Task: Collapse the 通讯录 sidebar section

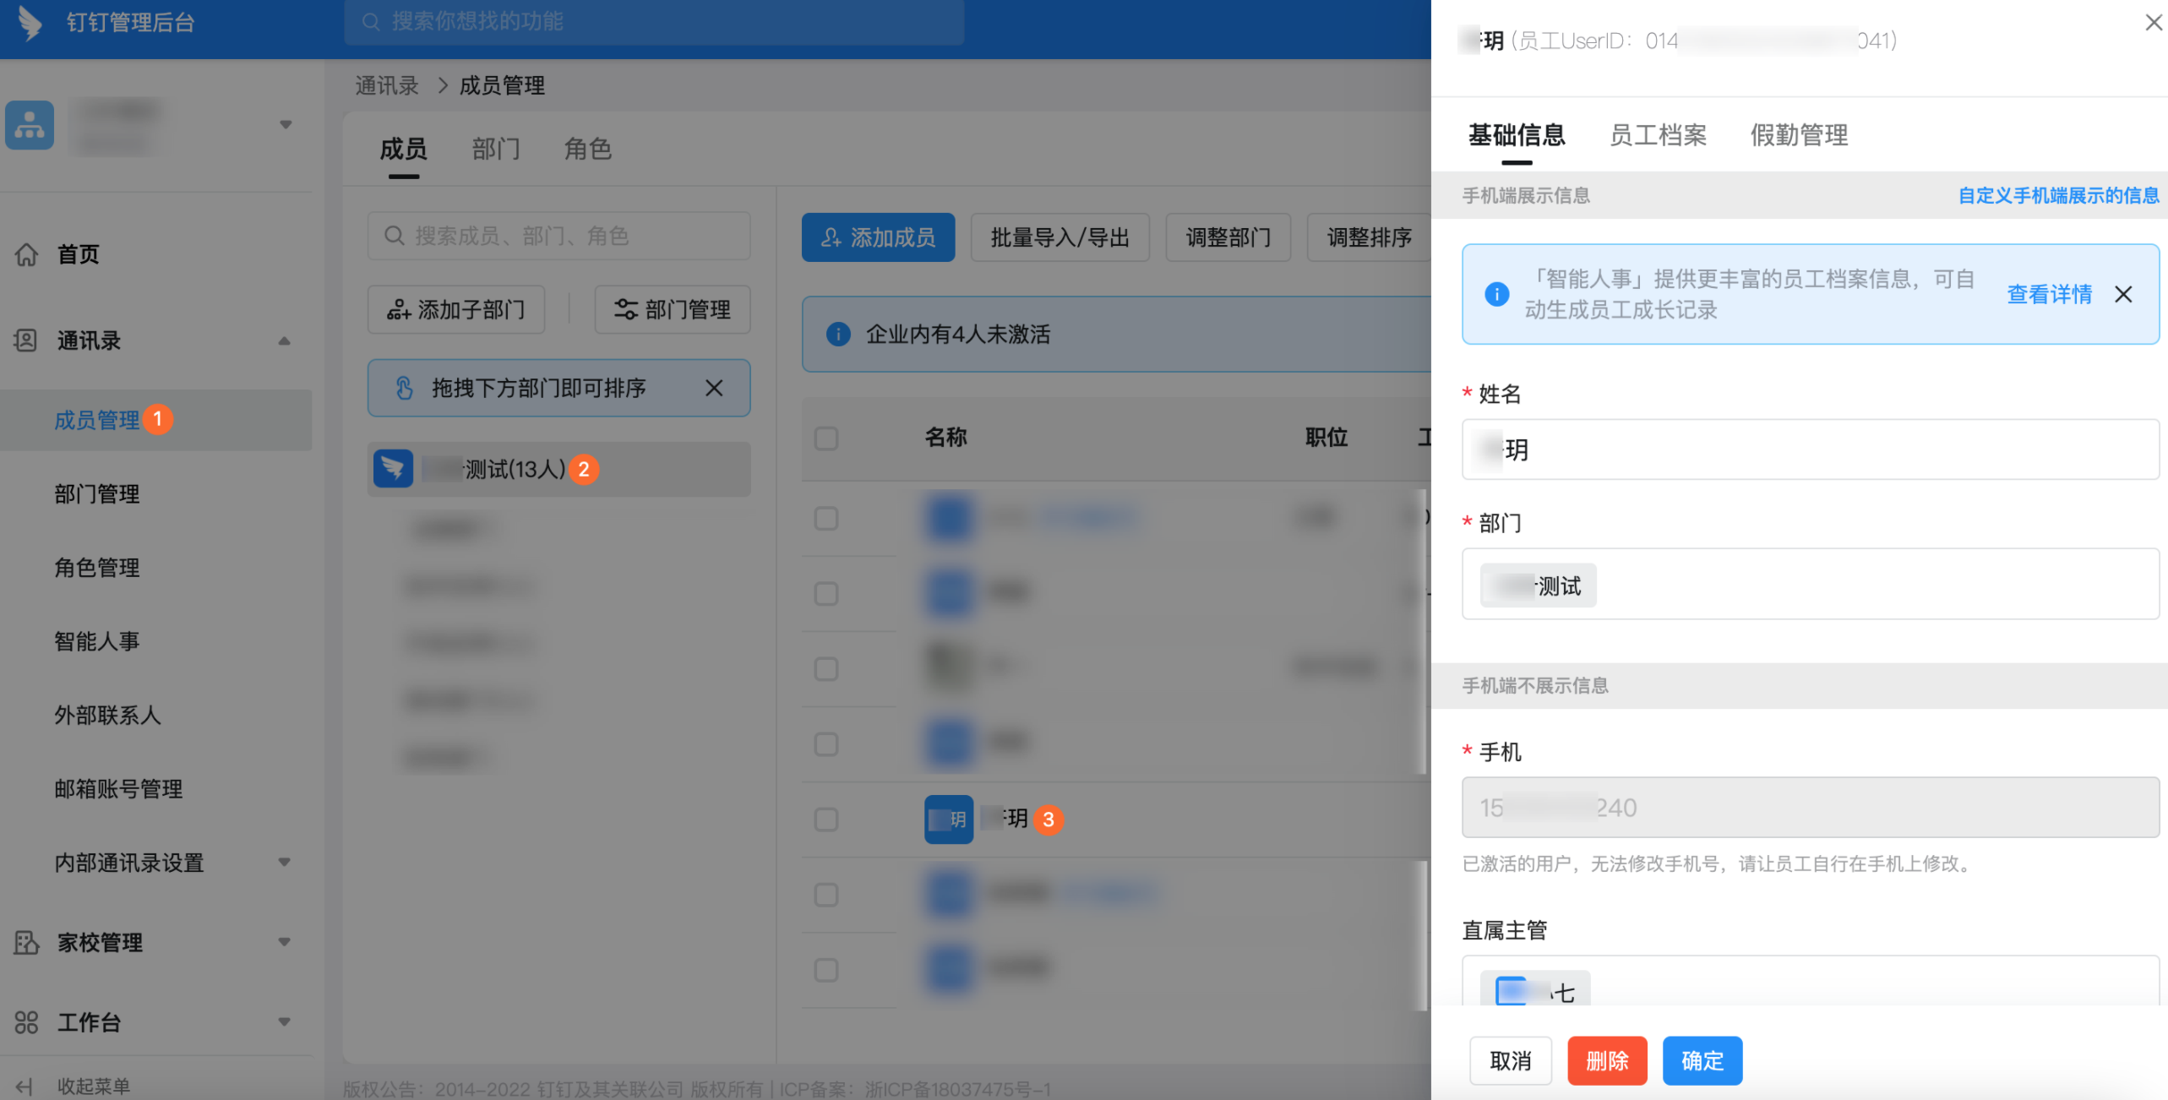Action: pos(285,340)
